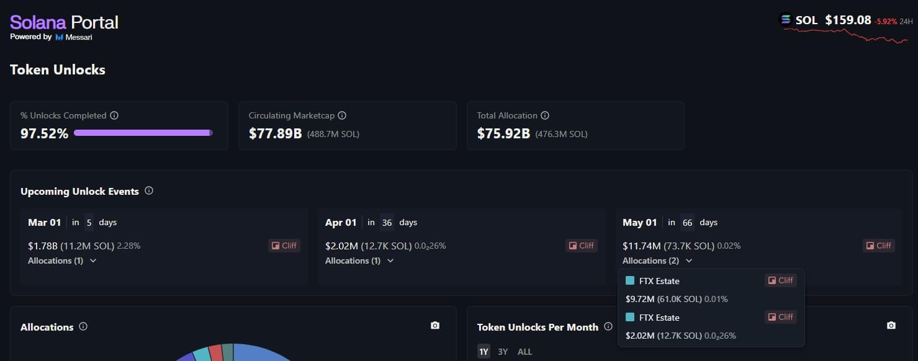Click the SOL 24H price sparkline
This screenshot has height=361, width=918.
click(845, 35)
